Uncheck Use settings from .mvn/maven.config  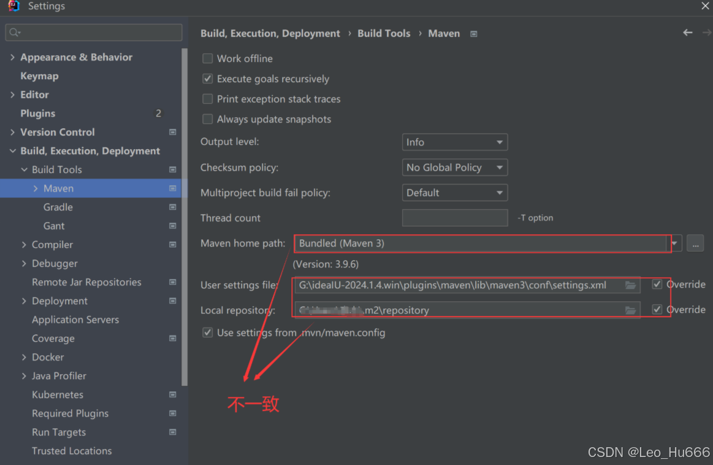tap(207, 332)
